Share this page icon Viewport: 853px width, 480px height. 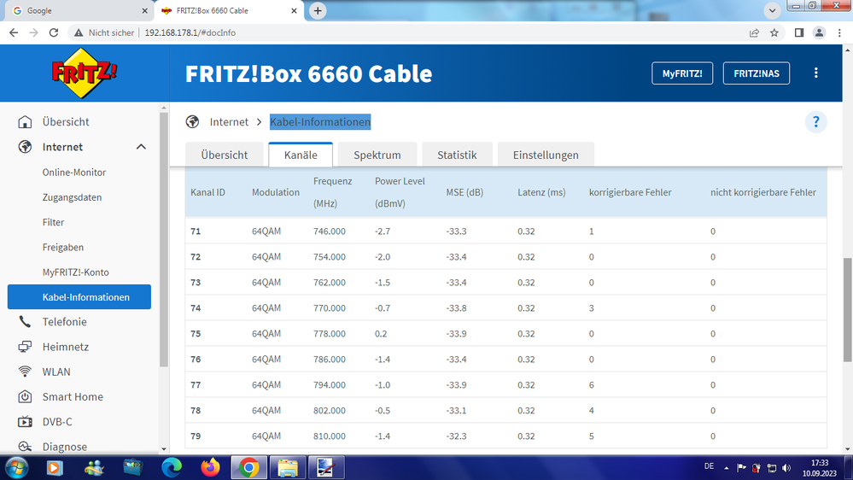click(x=754, y=32)
